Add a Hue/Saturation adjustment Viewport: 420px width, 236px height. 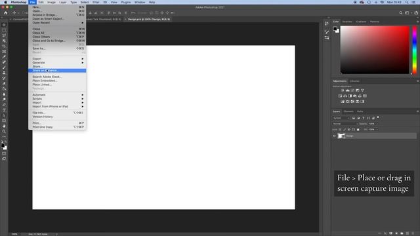pyautogui.click(x=340, y=96)
